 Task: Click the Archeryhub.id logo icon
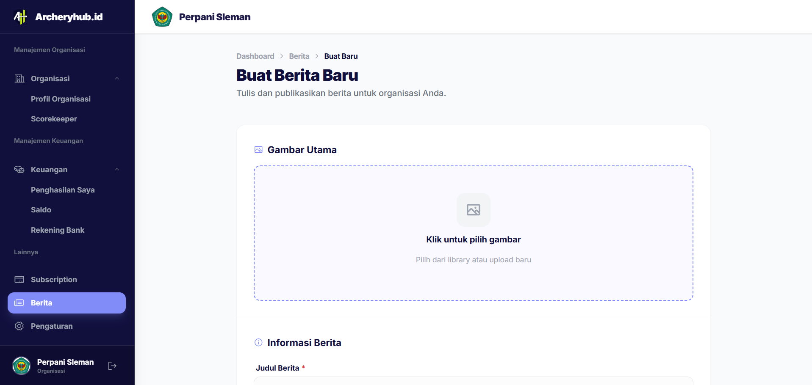click(x=20, y=17)
